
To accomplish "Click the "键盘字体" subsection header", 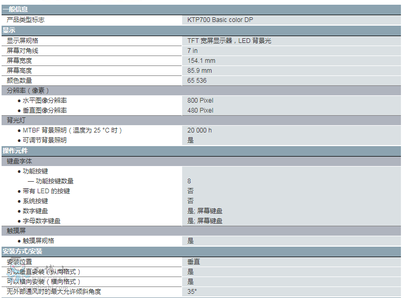I will [x=19, y=161].
